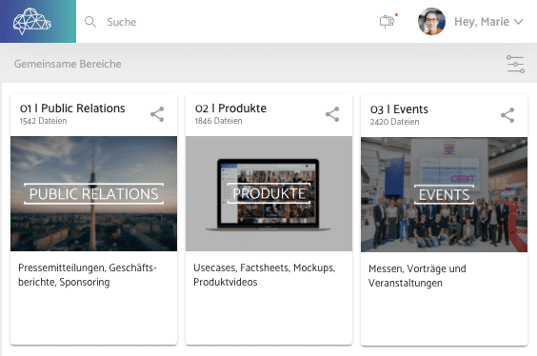This screenshot has height=356, width=537.
Task: Click the '1846 Dateien' file count
Action: point(218,121)
